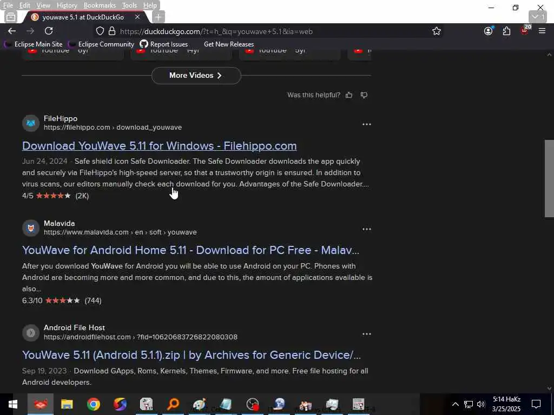Click the page vertical scrollbar thumb
The height and width of the screenshot is (415, 554).
click(x=549, y=178)
